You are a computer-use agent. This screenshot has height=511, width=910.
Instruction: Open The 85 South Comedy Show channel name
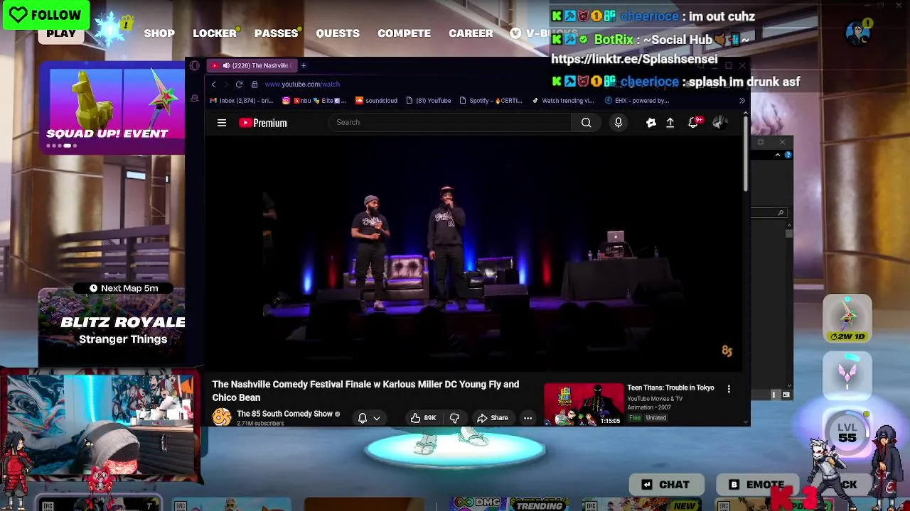tap(284, 414)
